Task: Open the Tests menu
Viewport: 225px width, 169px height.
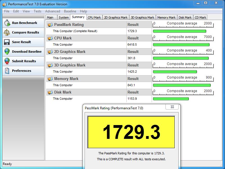Action: 37,11
